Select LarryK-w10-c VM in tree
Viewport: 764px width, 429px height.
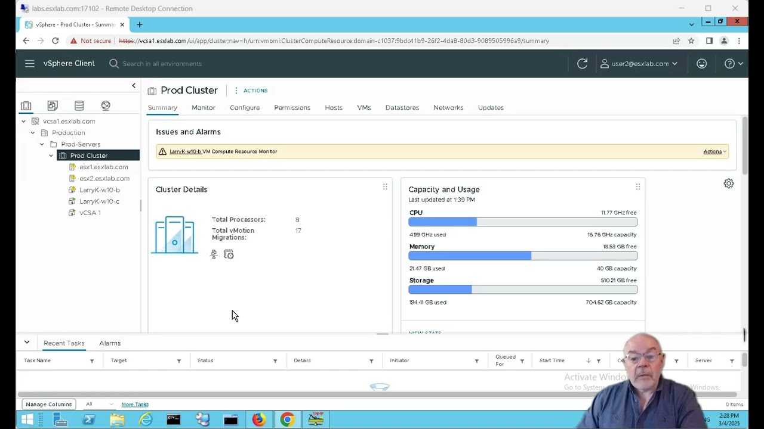(99, 201)
